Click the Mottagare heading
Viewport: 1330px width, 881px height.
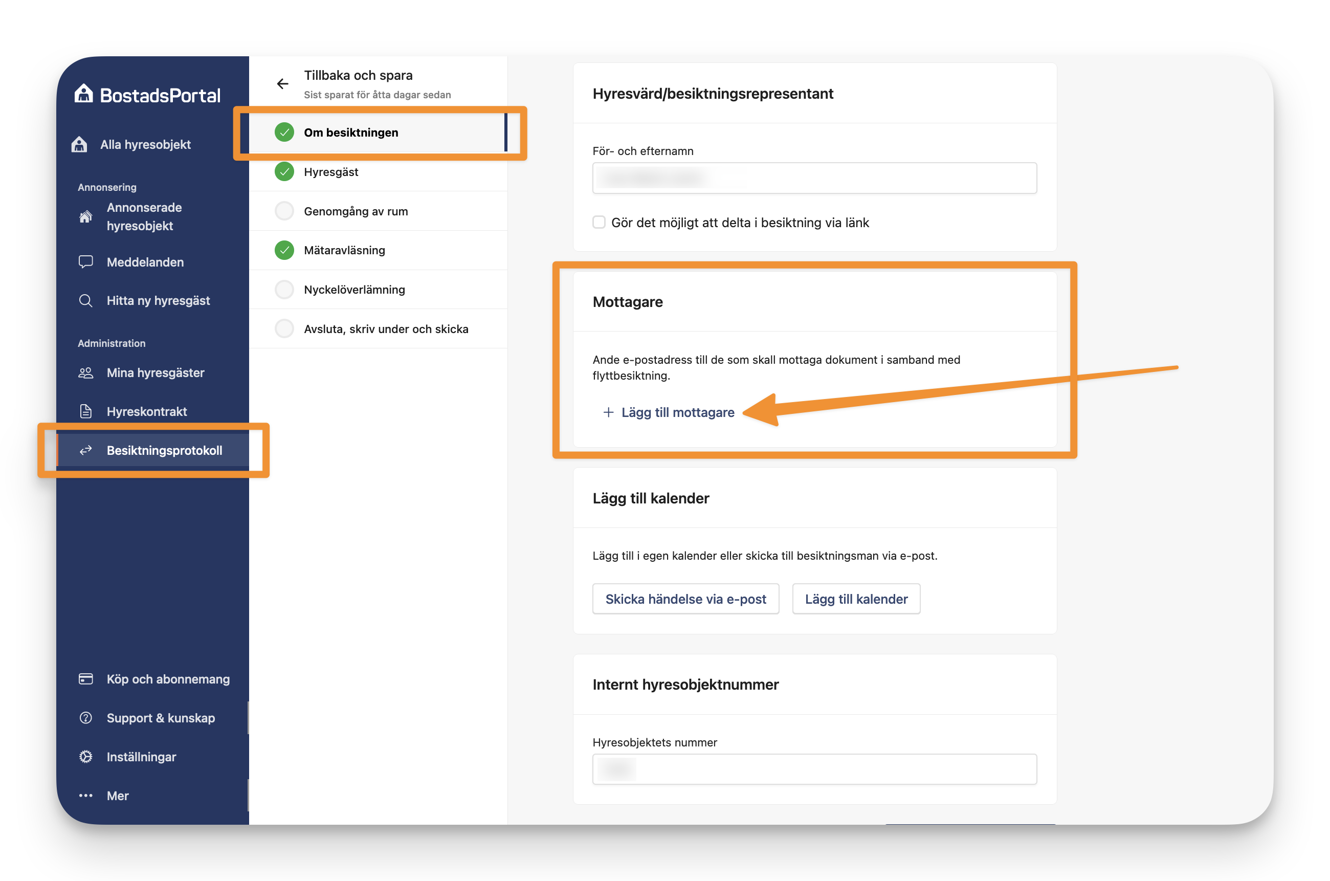pos(627,302)
